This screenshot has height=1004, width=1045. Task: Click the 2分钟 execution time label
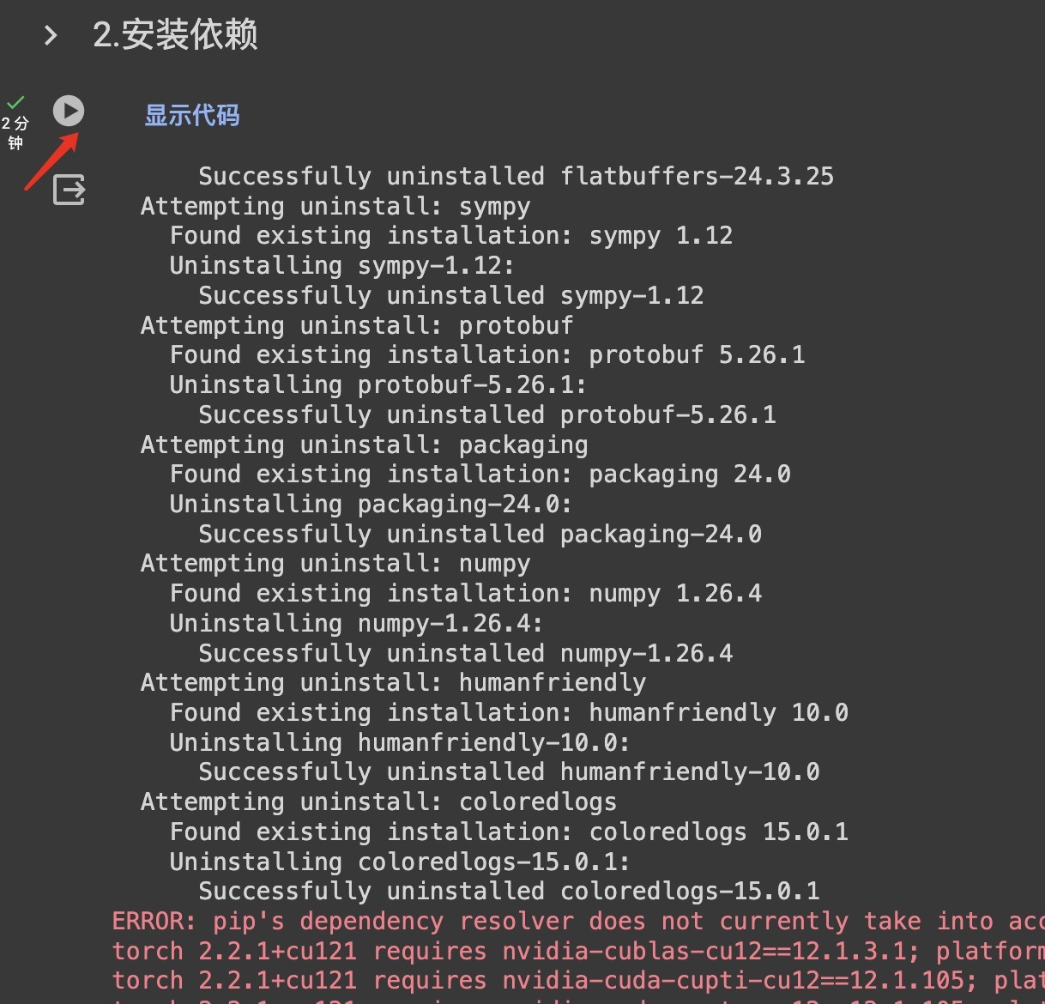pyautogui.click(x=15, y=133)
